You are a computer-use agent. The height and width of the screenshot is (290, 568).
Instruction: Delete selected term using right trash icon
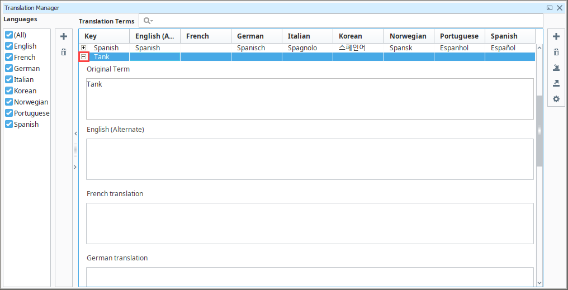point(556,52)
